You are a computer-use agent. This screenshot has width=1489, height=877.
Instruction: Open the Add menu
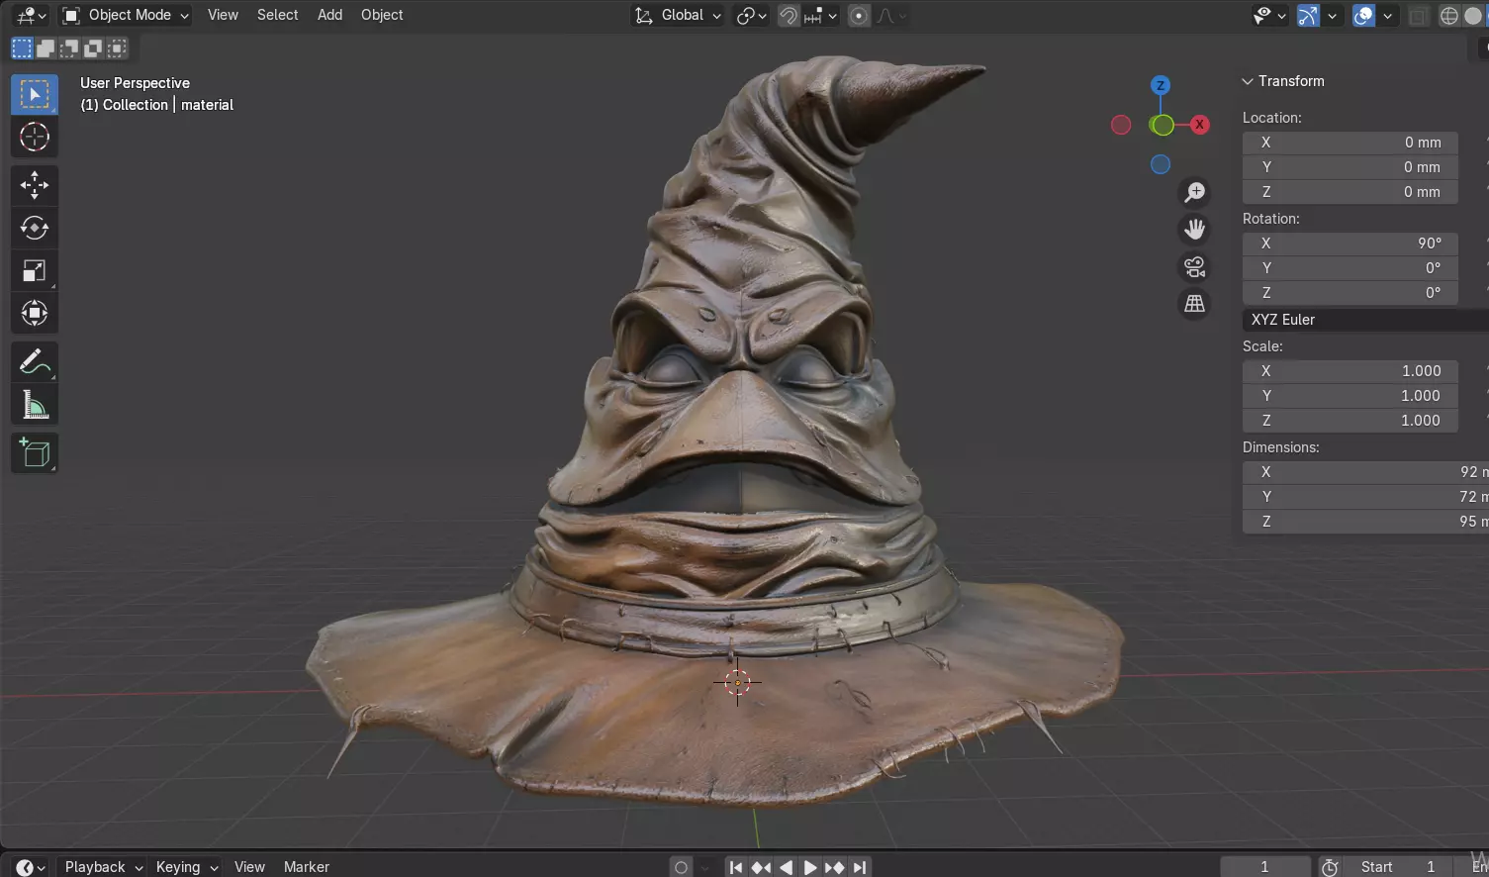pyautogui.click(x=329, y=15)
